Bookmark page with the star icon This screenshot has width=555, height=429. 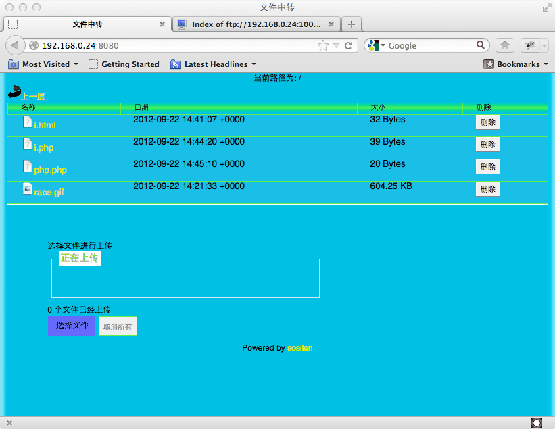(x=323, y=45)
